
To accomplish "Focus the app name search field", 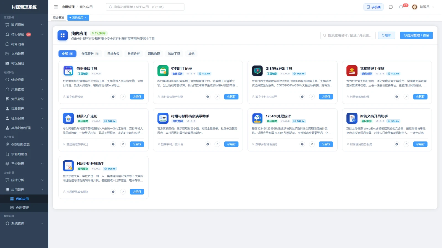I will [348, 35].
